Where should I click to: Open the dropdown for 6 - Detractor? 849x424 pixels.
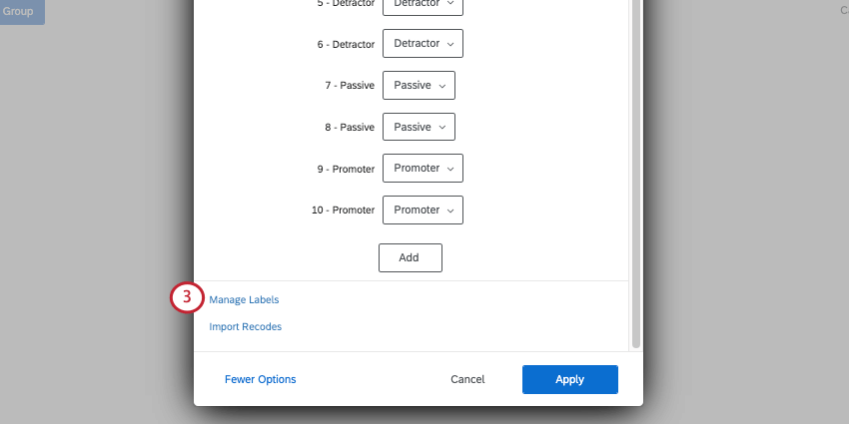tap(423, 44)
